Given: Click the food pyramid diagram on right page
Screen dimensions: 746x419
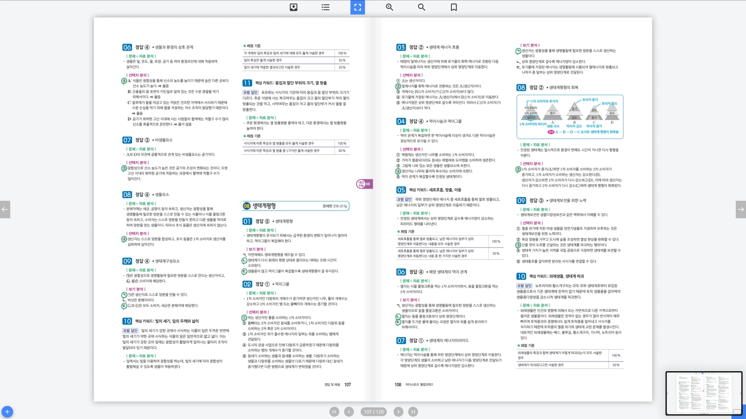Looking at the screenshot, I should (x=570, y=116).
